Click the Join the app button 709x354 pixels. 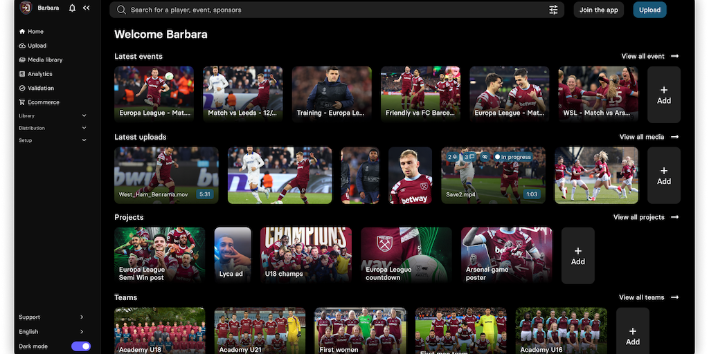[x=599, y=10]
